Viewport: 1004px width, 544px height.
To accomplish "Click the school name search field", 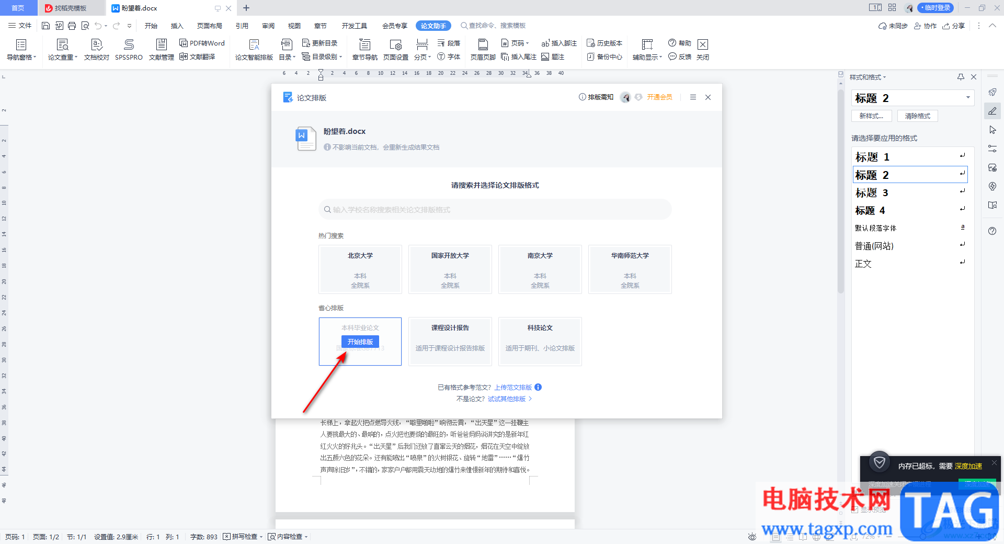I will (x=495, y=210).
